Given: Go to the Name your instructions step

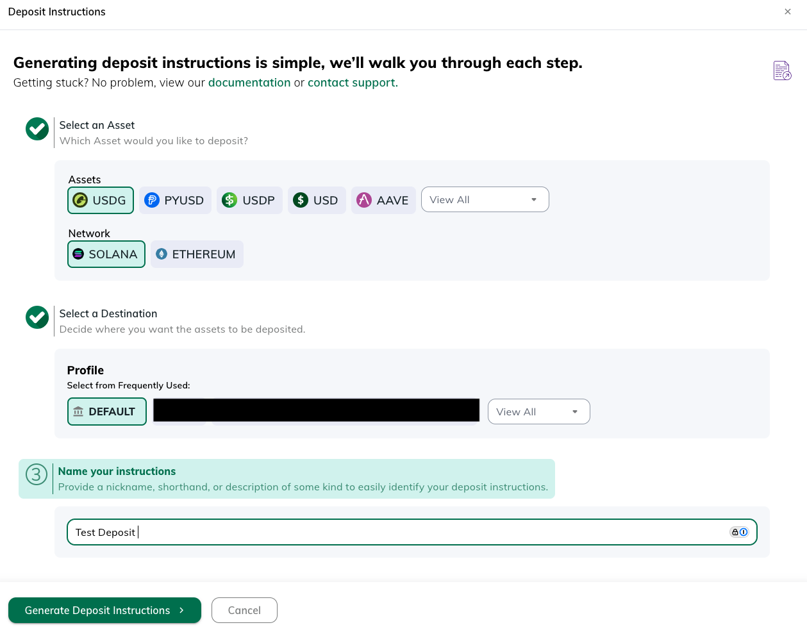Looking at the screenshot, I should click(x=117, y=471).
